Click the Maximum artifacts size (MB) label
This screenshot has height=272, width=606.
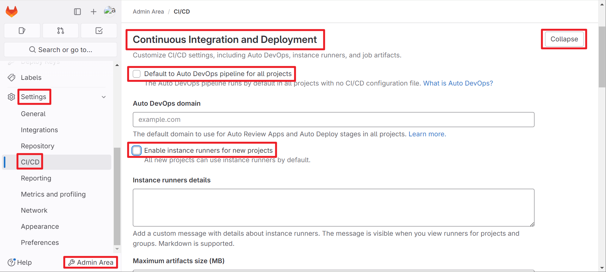(179, 261)
